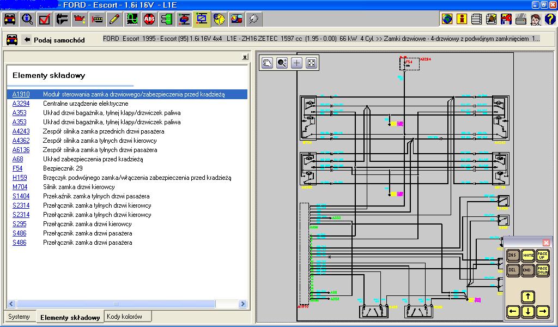
Task: Open component link A3294
Action: tap(21, 104)
